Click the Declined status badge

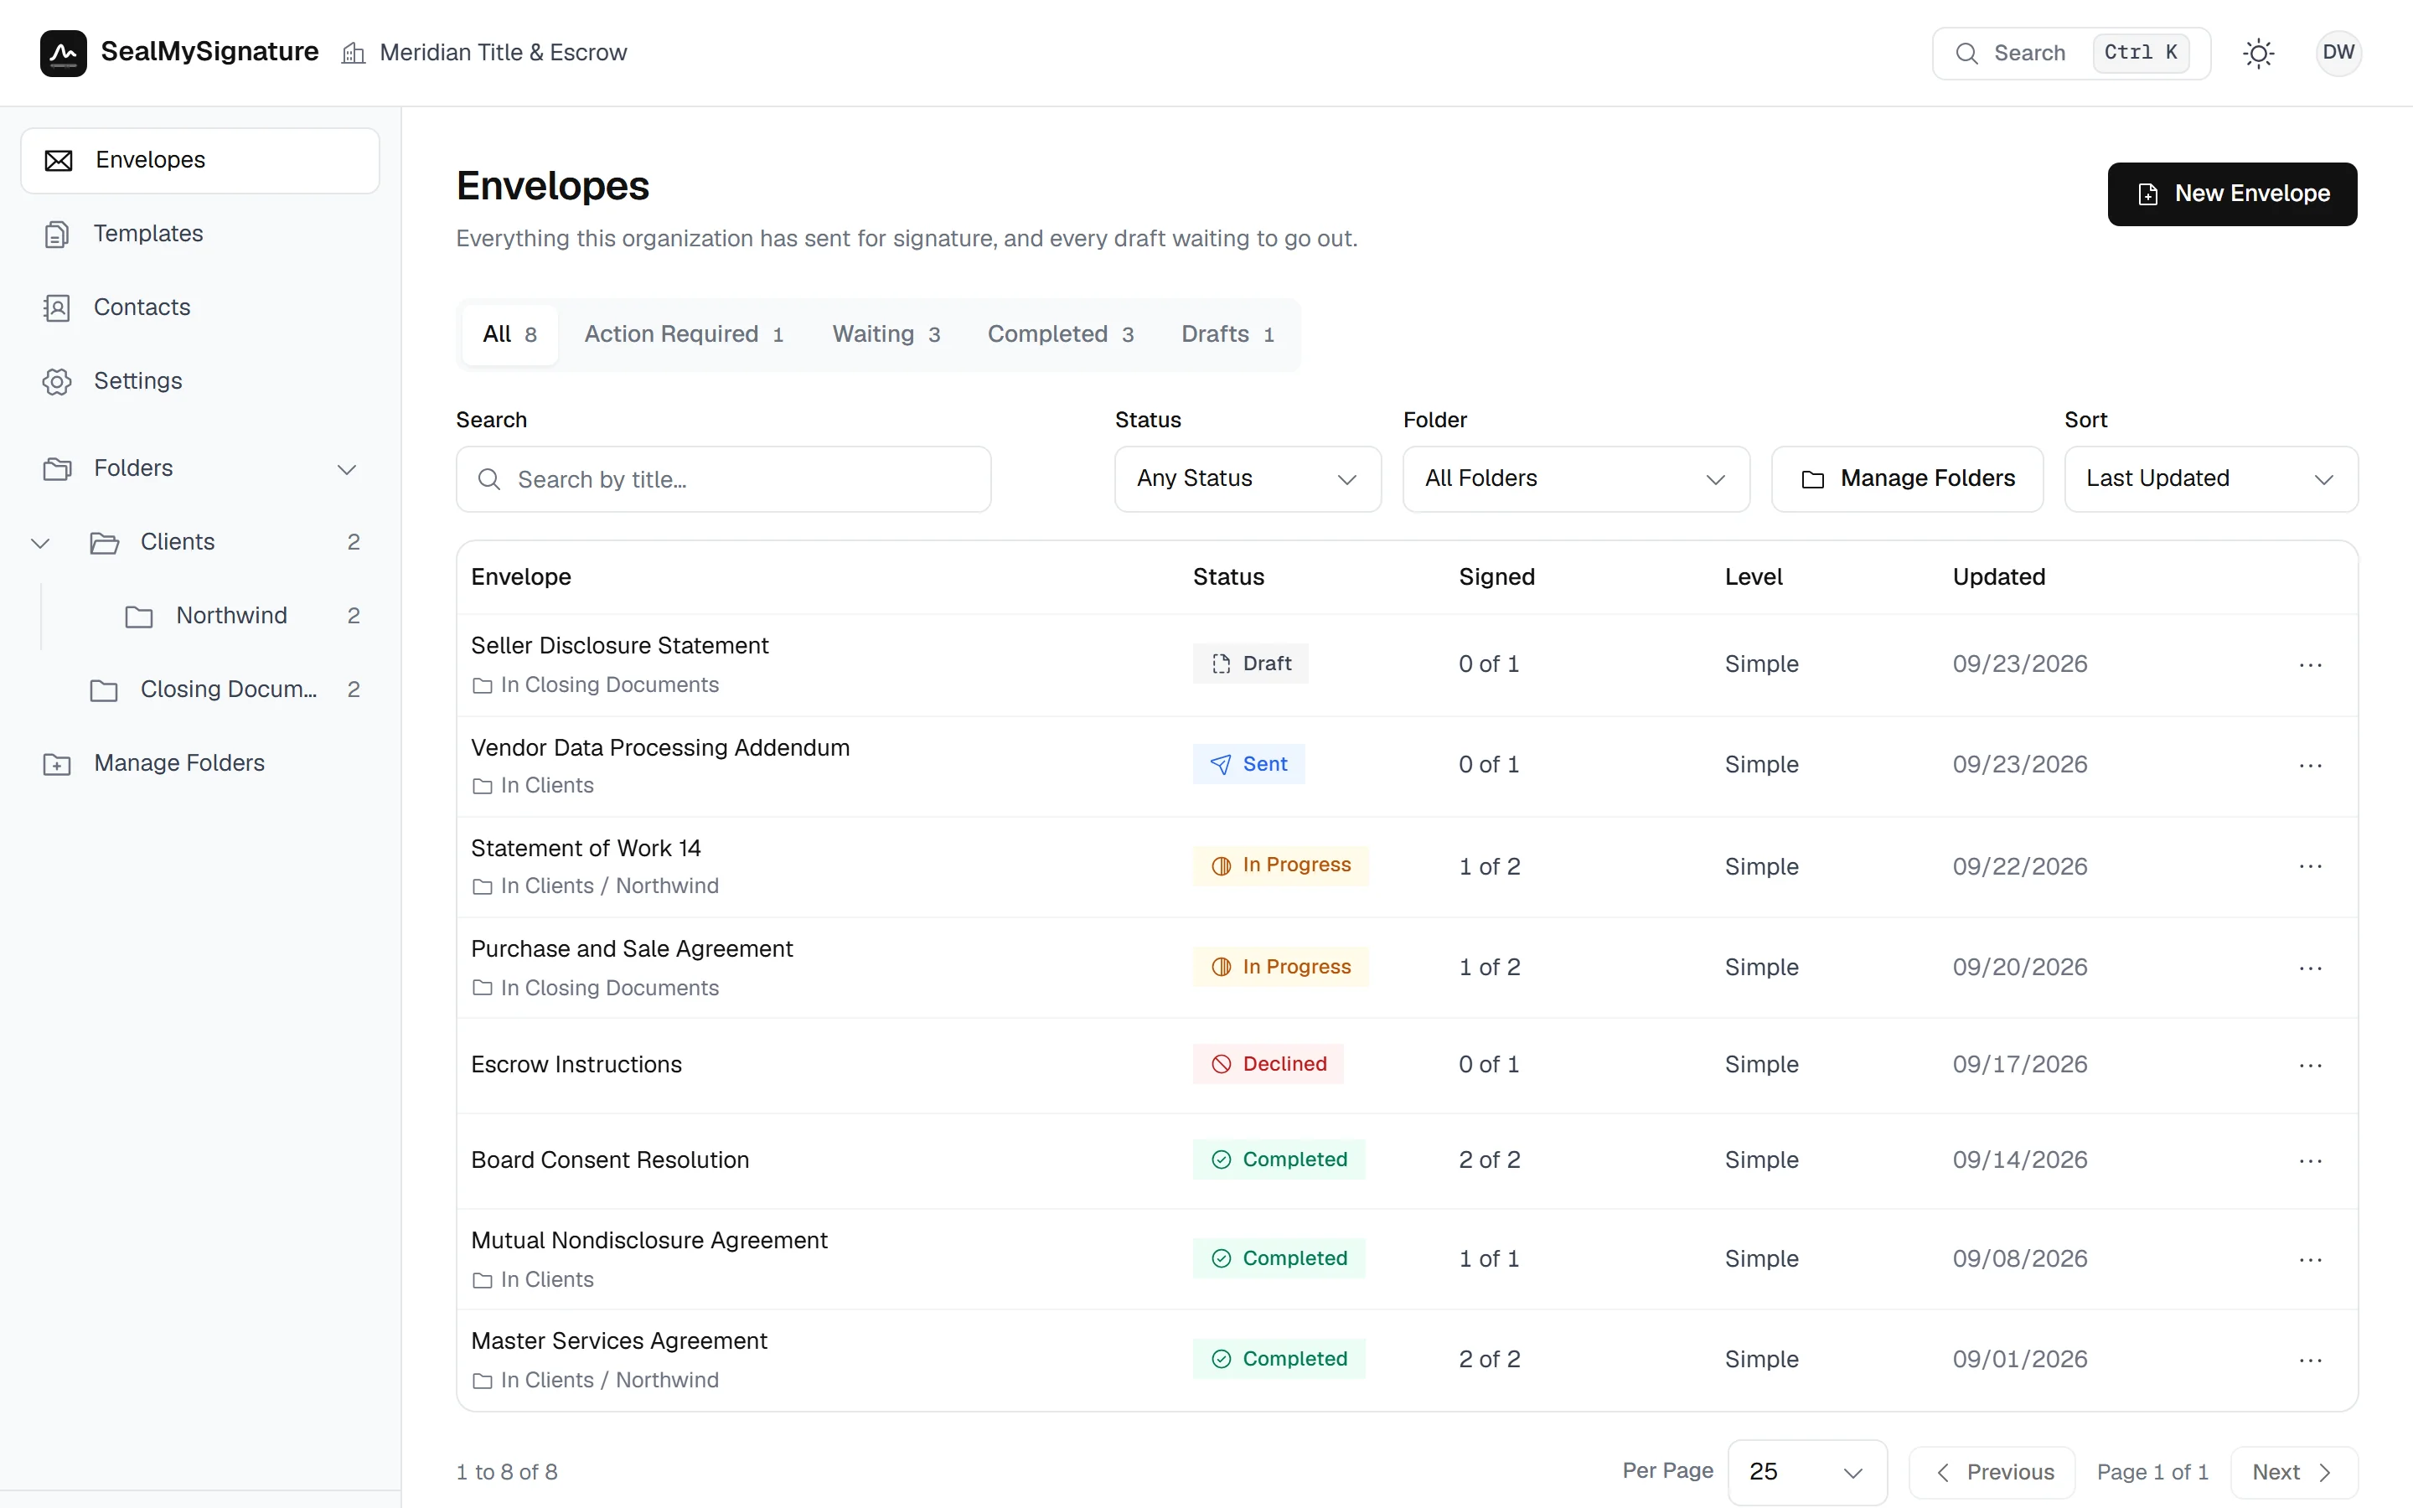pos(1269,1064)
